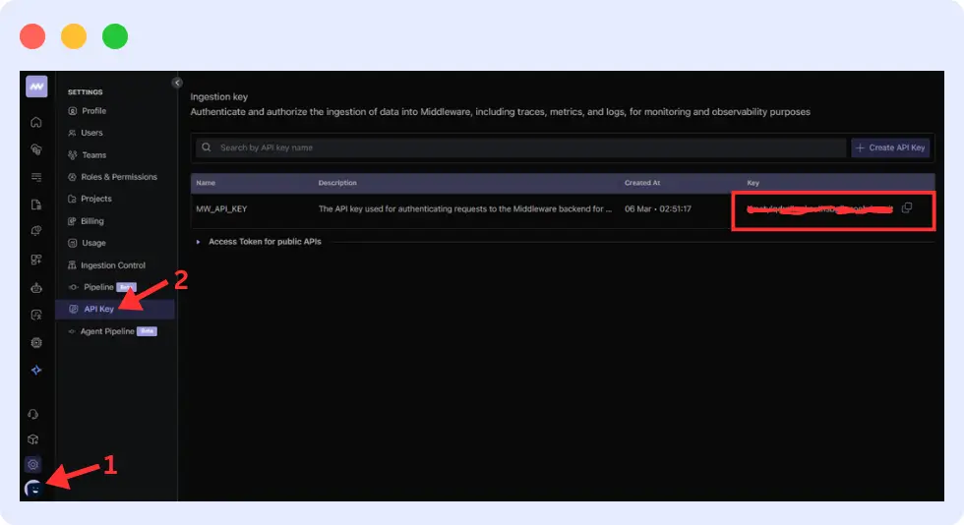Viewport: 964px width, 525px height.
Task: Open the blue sparkle AI icon
Action: [36, 370]
